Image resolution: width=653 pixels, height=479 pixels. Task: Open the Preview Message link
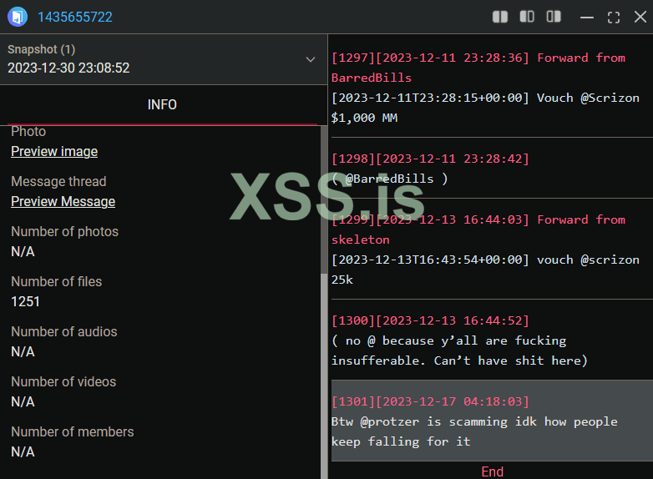click(x=63, y=201)
